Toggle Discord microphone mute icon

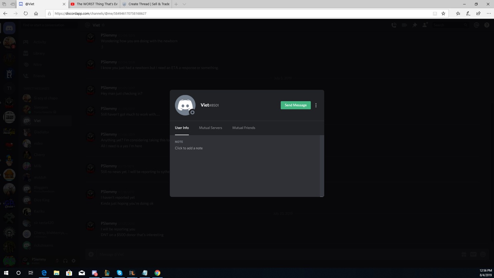[x=57, y=261]
